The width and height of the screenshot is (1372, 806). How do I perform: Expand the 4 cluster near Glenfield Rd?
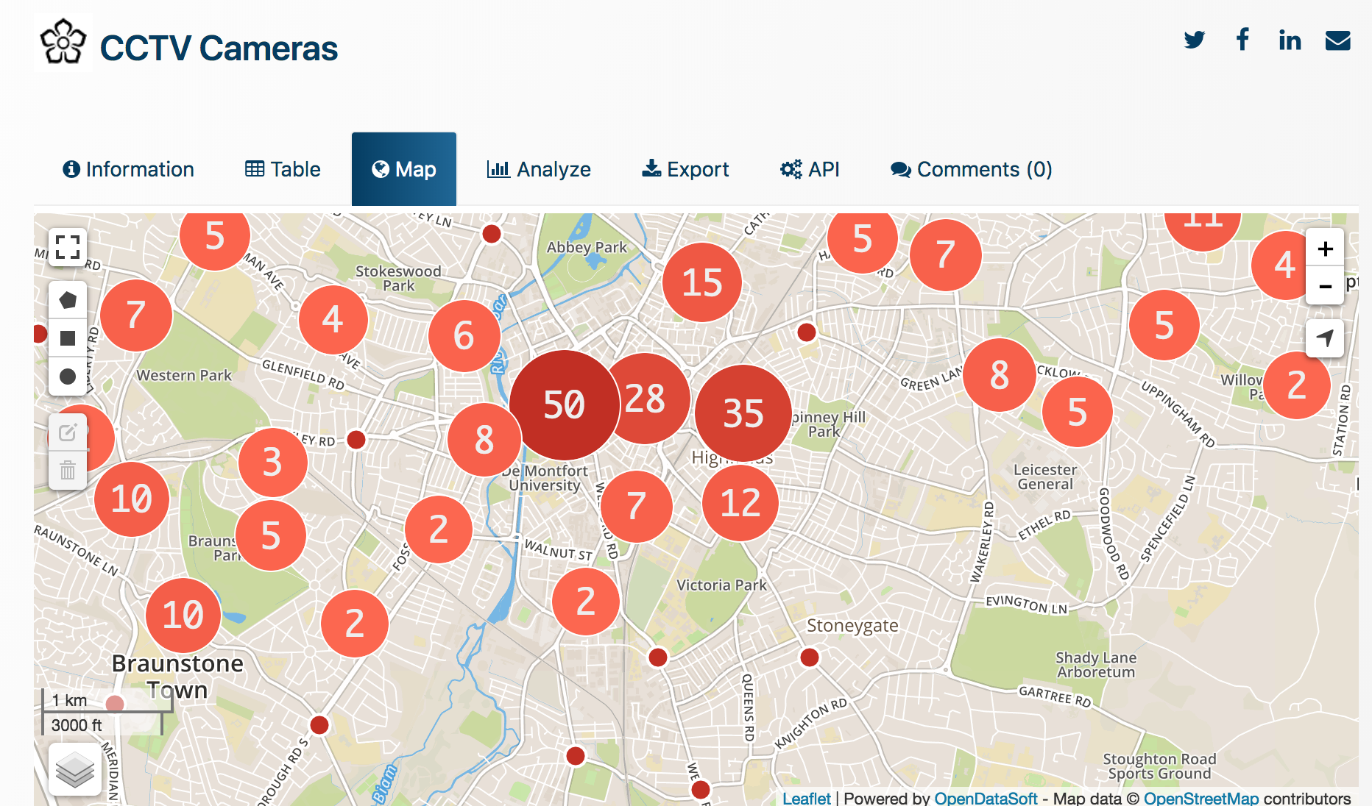pos(333,320)
